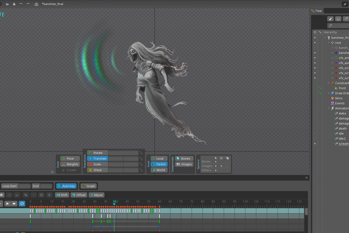349x233 pixels.
Task: Collapse the Animations tree node
Action: click(328, 108)
